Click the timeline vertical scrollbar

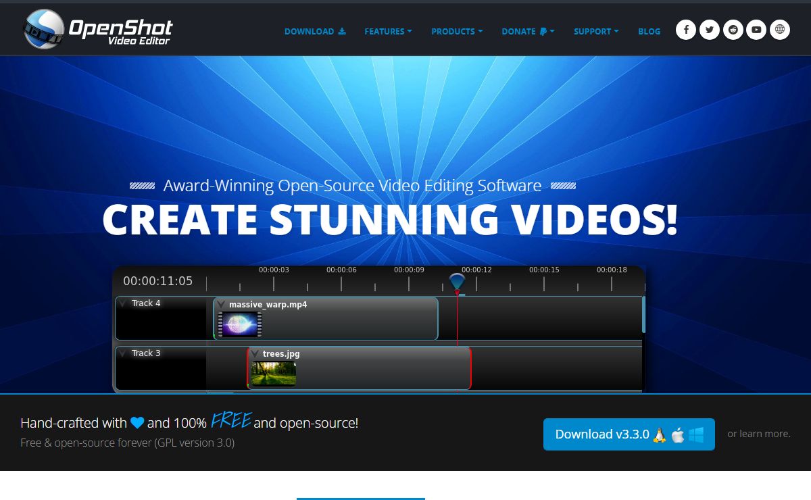point(643,314)
